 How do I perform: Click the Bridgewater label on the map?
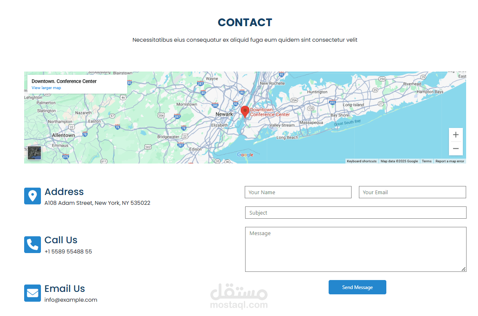[168, 137]
